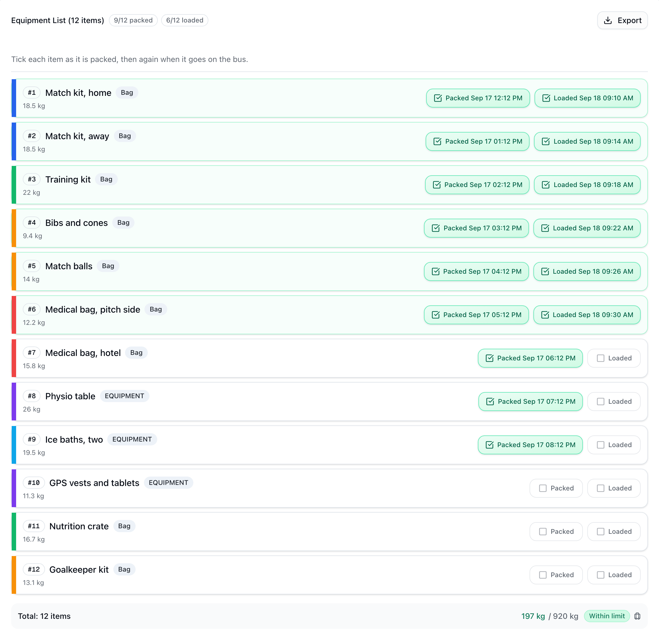Viewport: 659px width, 633px height.
Task: Toggle Loaded for Medical bag, pitch side
Action: tap(587, 315)
